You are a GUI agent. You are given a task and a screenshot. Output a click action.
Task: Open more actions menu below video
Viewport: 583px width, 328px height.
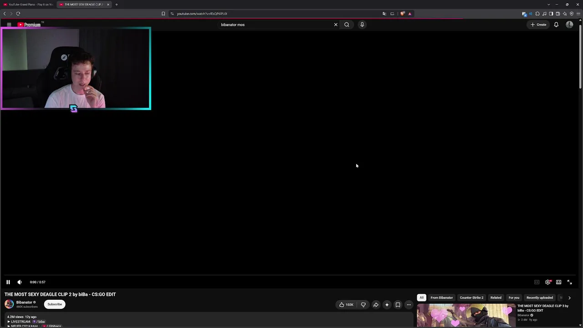pos(409,305)
